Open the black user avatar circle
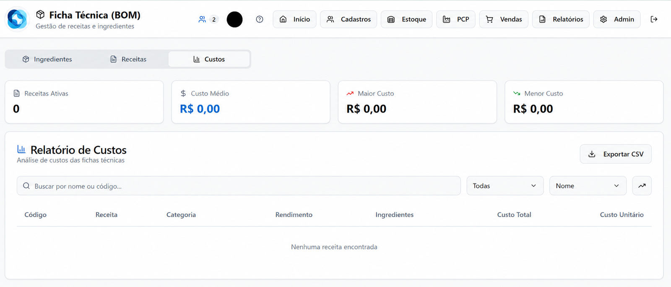The width and height of the screenshot is (671, 287). click(234, 19)
